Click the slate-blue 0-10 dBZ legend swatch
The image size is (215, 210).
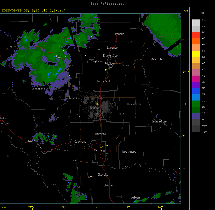[x=196, y=116]
